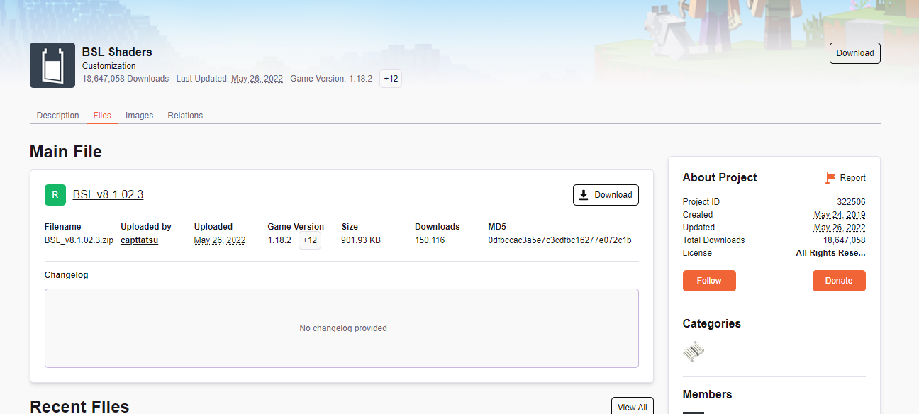
Task: Follow the BSL Shaders project
Action: point(709,281)
